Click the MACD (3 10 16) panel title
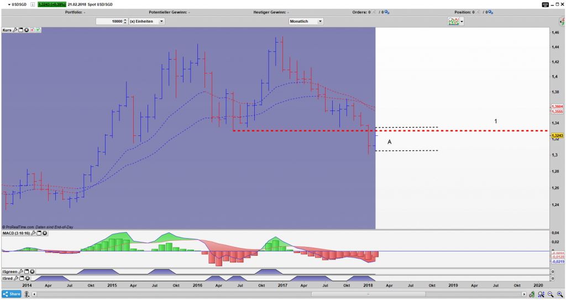 (x=16, y=233)
